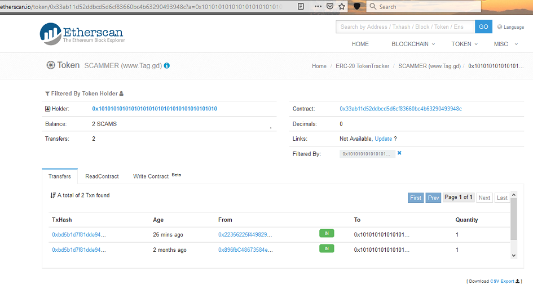The width and height of the screenshot is (533, 294).
Task: Click the transfers table scrollbar thumb
Action: [x=514, y=219]
